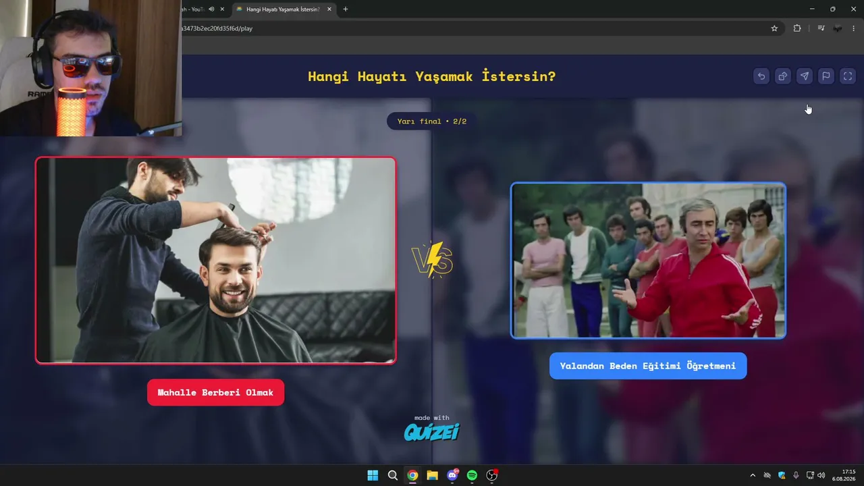Open network settings tray icon

pyautogui.click(x=810, y=475)
